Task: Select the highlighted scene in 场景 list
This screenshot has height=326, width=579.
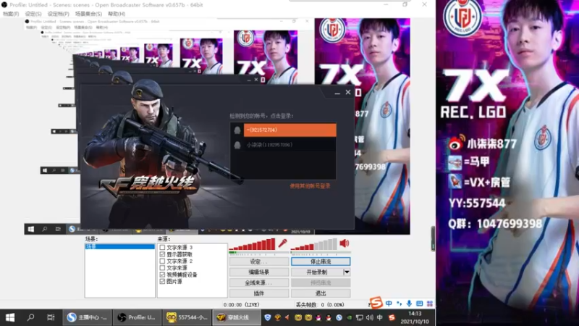Action: [x=119, y=246]
